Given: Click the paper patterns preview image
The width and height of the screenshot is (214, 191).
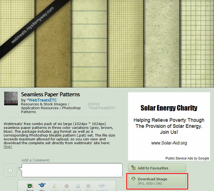Looking at the screenshot, I should coord(107,43).
